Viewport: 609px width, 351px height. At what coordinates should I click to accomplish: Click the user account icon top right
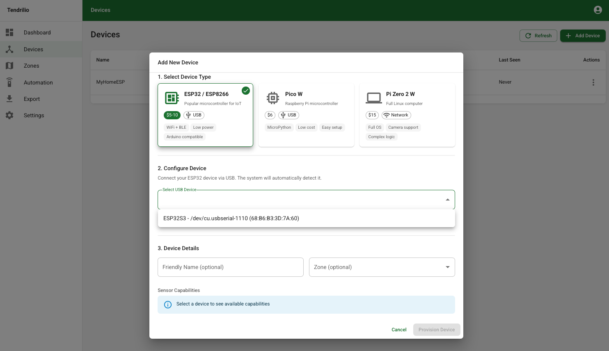point(598,9)
